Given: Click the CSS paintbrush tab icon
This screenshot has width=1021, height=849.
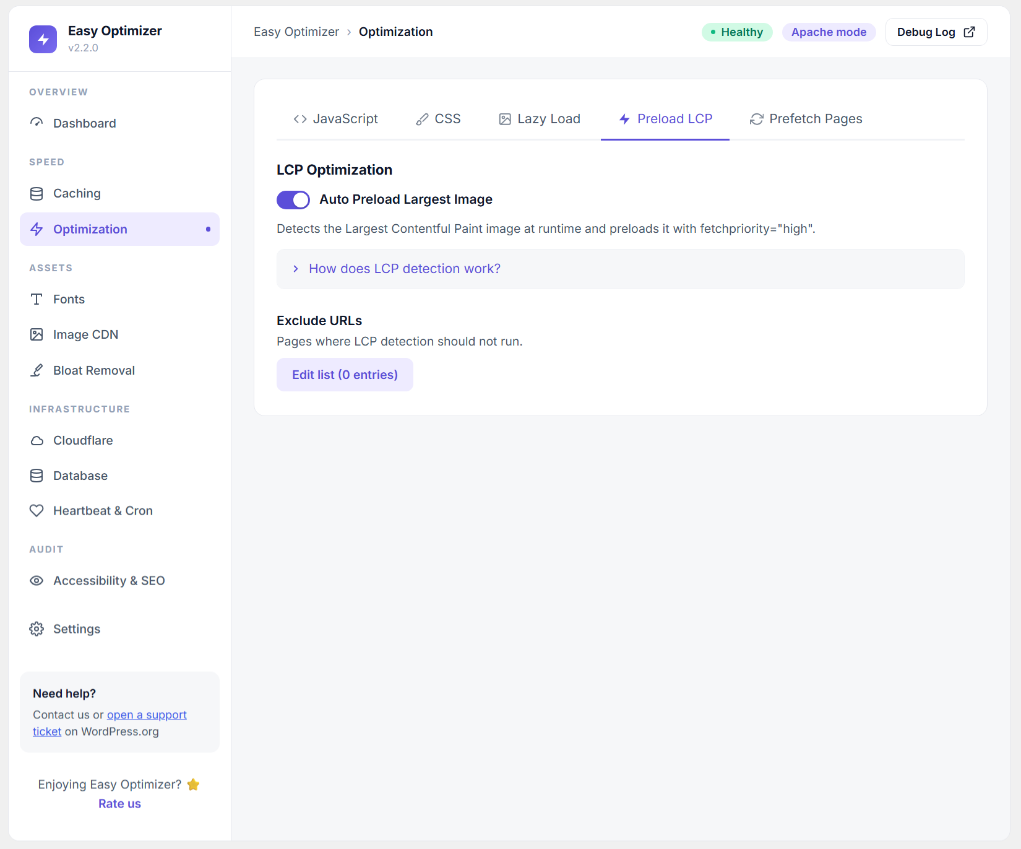Looking at the screenshot, I should click(422, 119).
